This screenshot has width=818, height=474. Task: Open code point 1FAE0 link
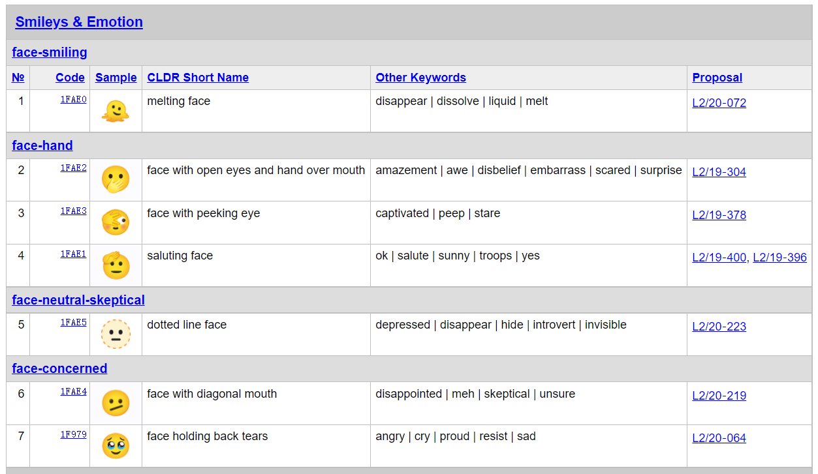73,100
